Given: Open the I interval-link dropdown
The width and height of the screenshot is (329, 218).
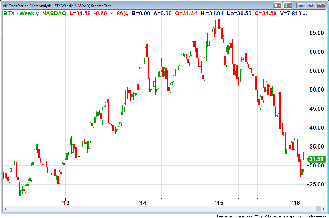Looking at the screenshot, I should (288, 6).
